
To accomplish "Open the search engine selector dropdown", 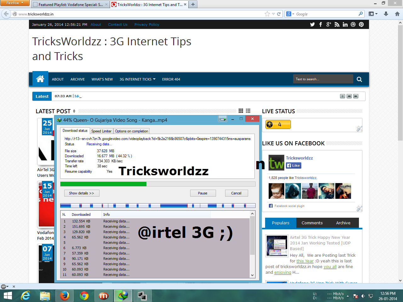I will pyautogui.click(x=290, y=14).
